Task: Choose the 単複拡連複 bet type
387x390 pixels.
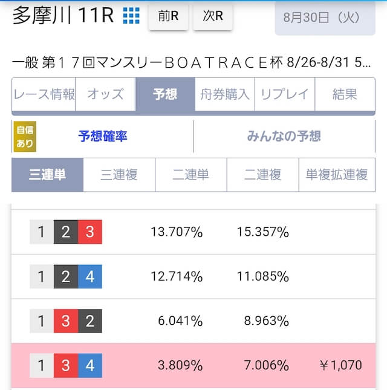Action: tap(337, 175)
